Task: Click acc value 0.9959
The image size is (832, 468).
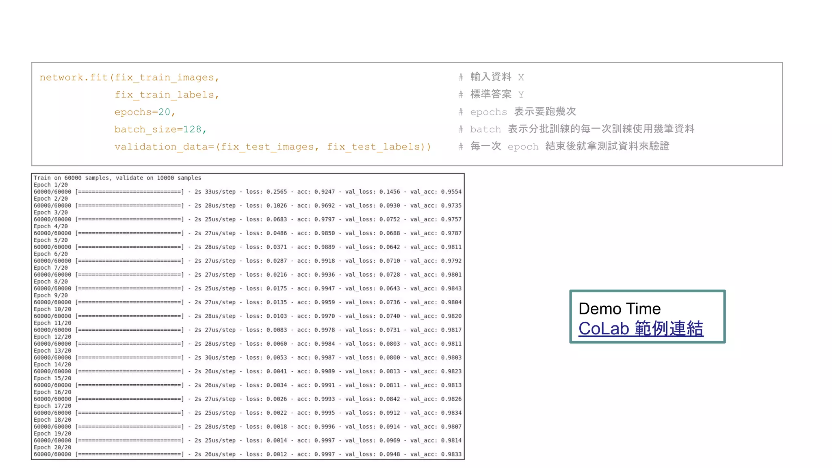Action: click(325, 302)
